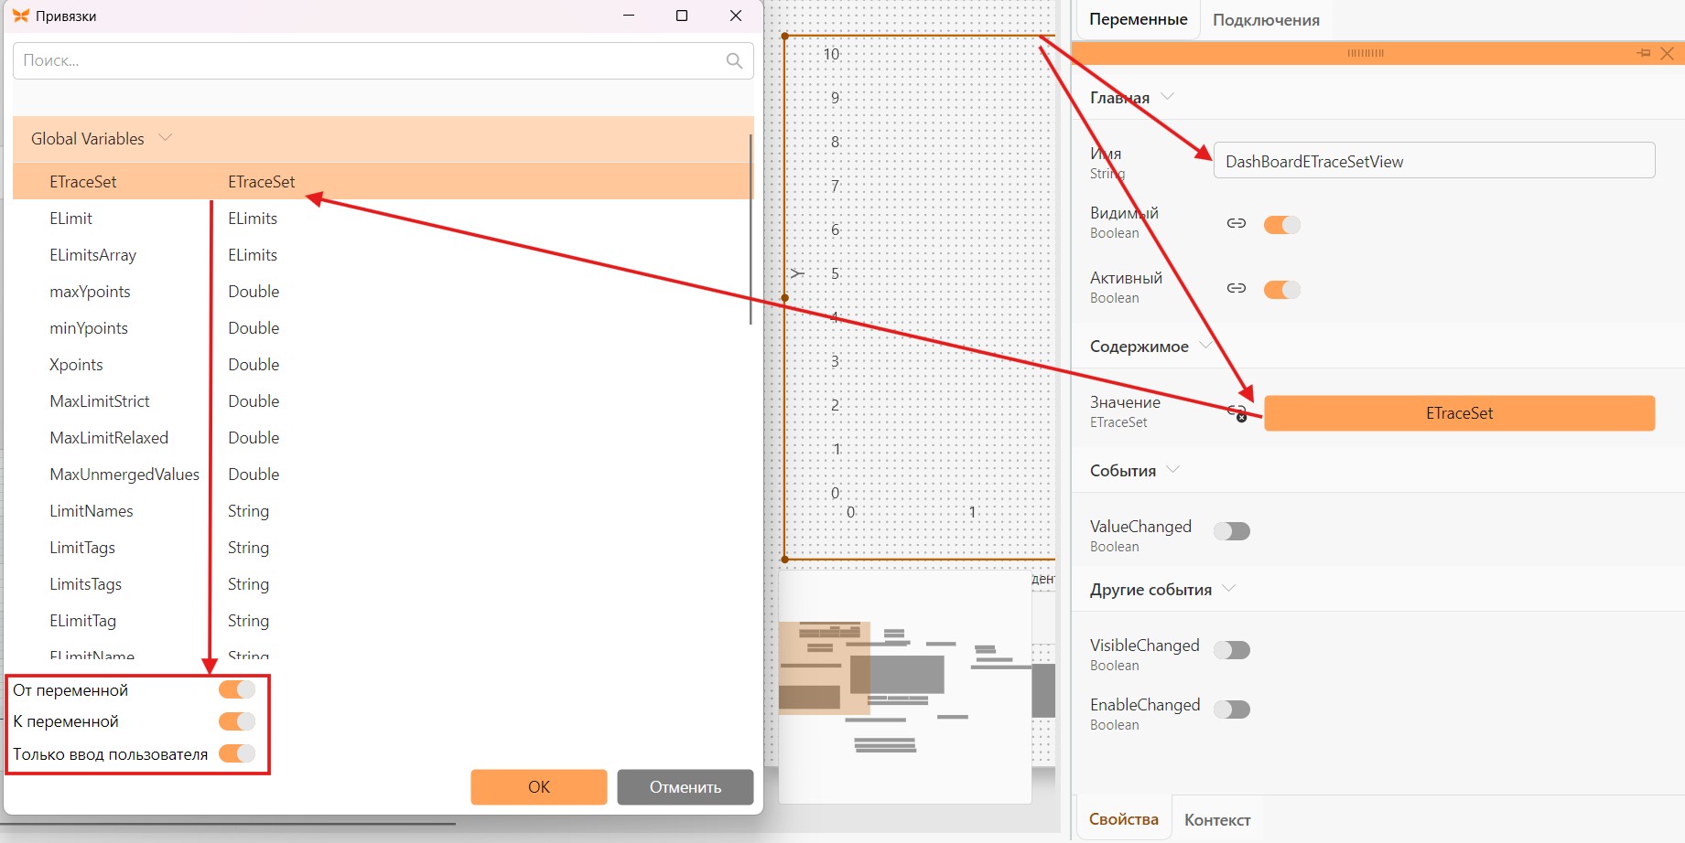
Task: Click the Имя field DashBoardETraceSetView
Action: [1433, 161]
